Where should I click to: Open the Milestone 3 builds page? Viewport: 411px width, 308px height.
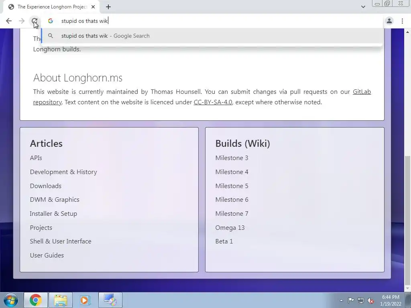coord(232,158)
